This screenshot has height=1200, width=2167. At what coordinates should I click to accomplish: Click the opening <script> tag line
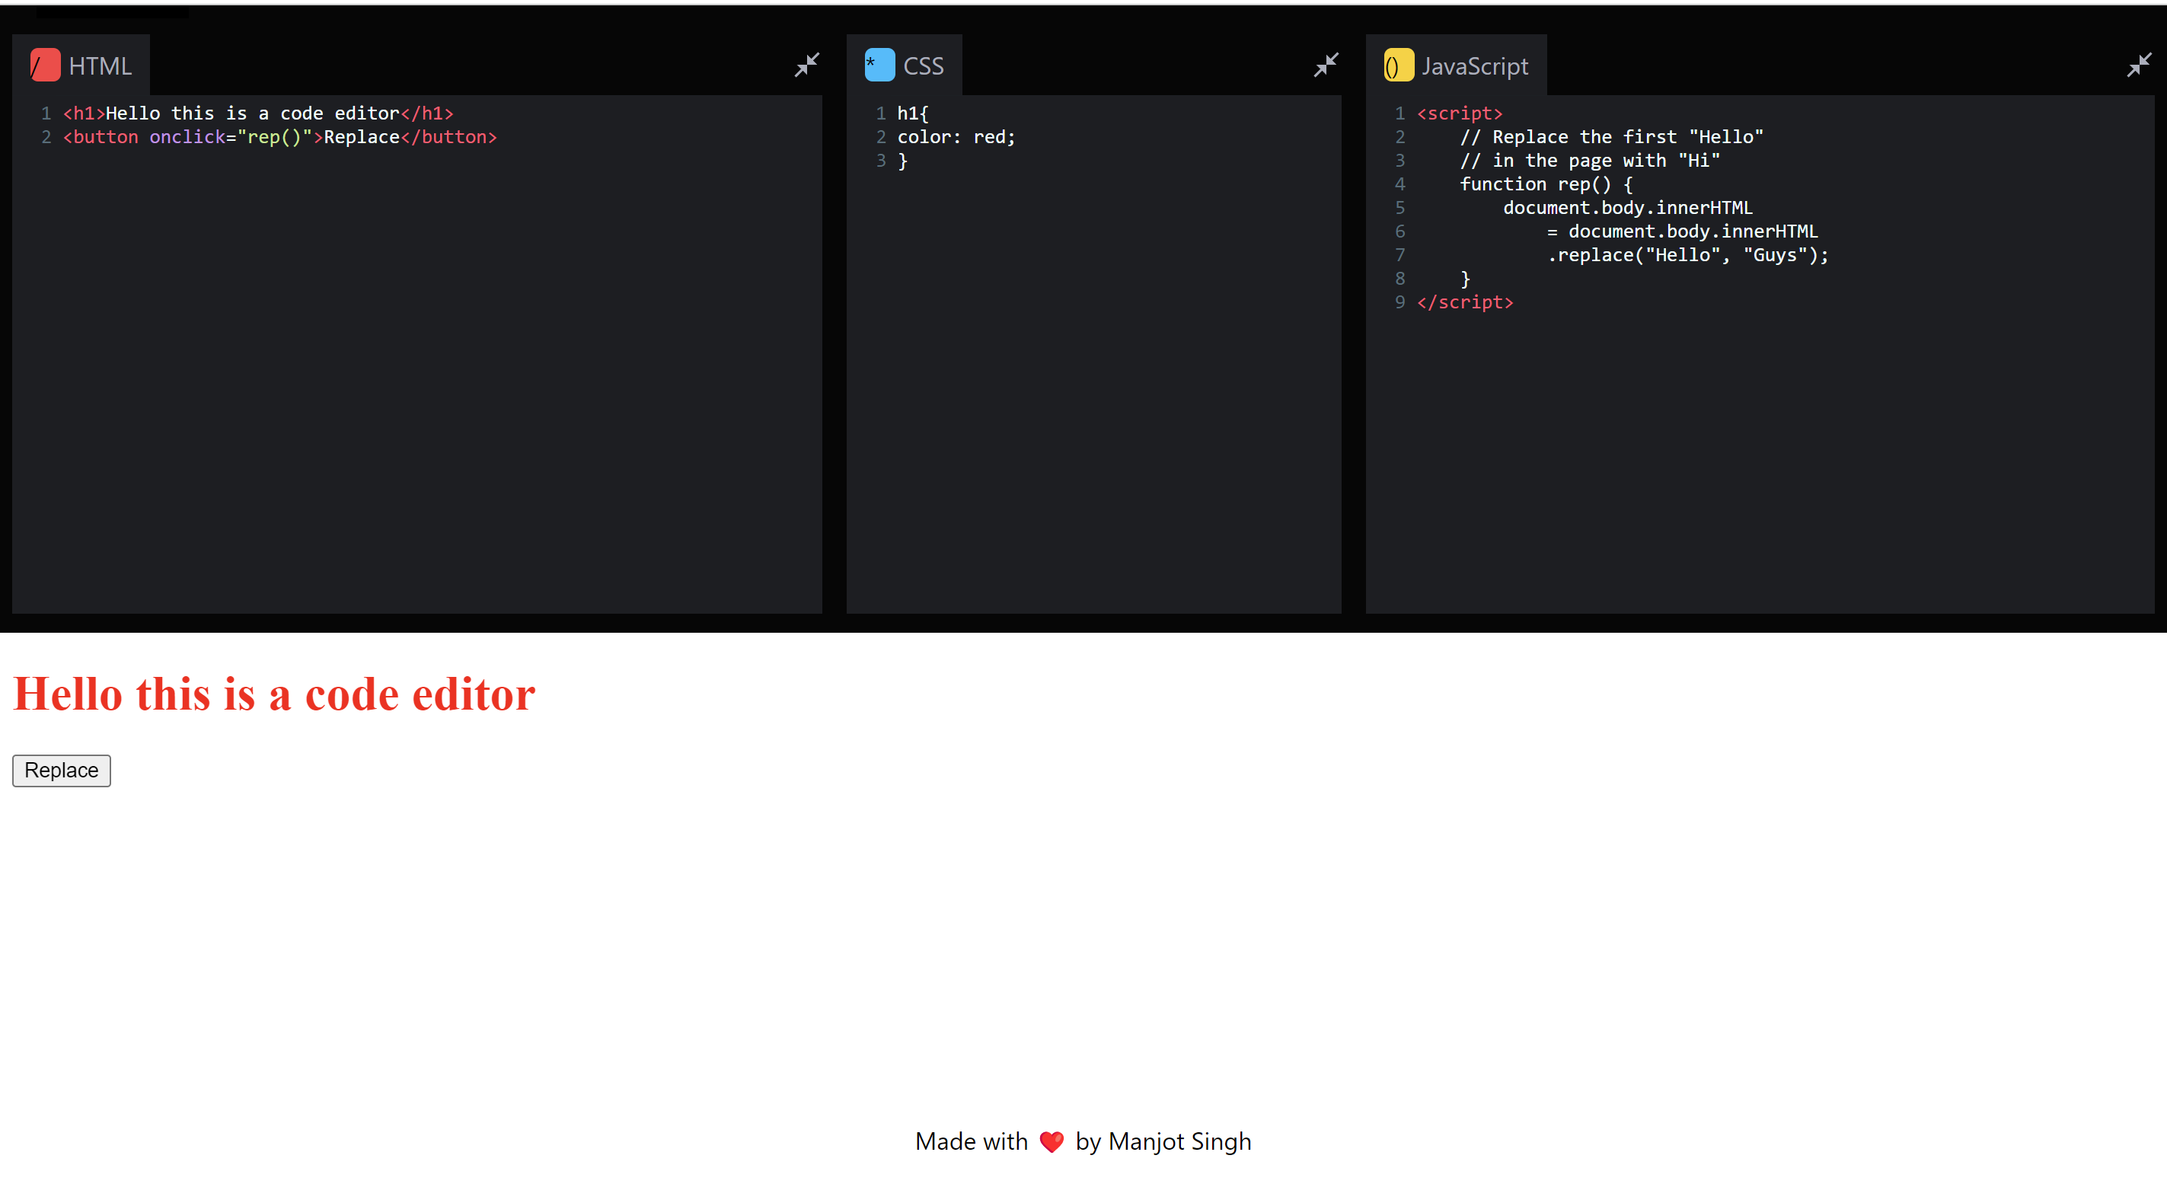click(1460, 113)
